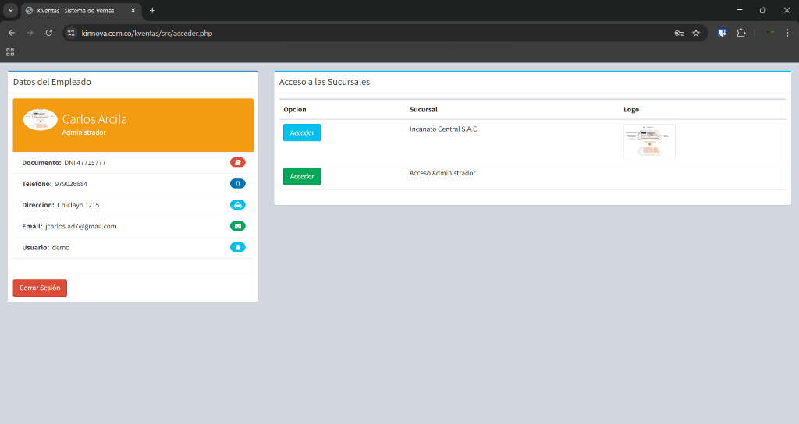Click the green email envelope badge icon
Viewport: 799px width, 424px height.
[237, 226]
